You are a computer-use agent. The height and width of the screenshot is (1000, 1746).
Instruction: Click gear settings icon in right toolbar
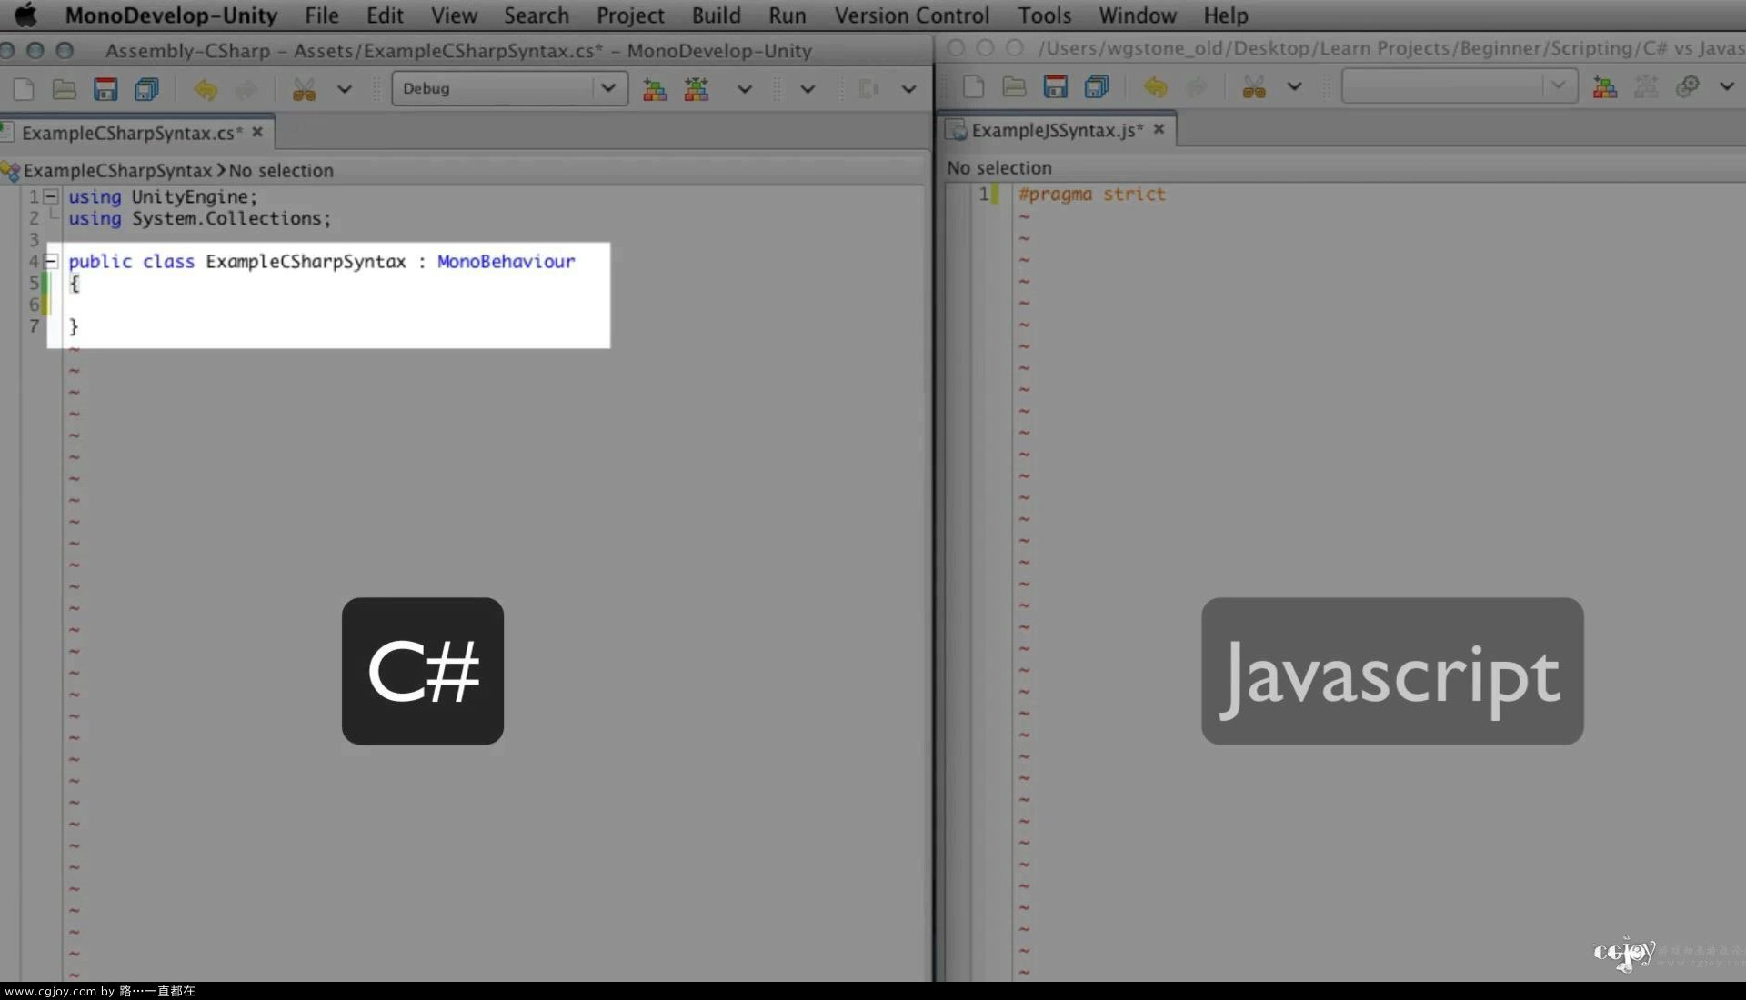[1688, 86]
